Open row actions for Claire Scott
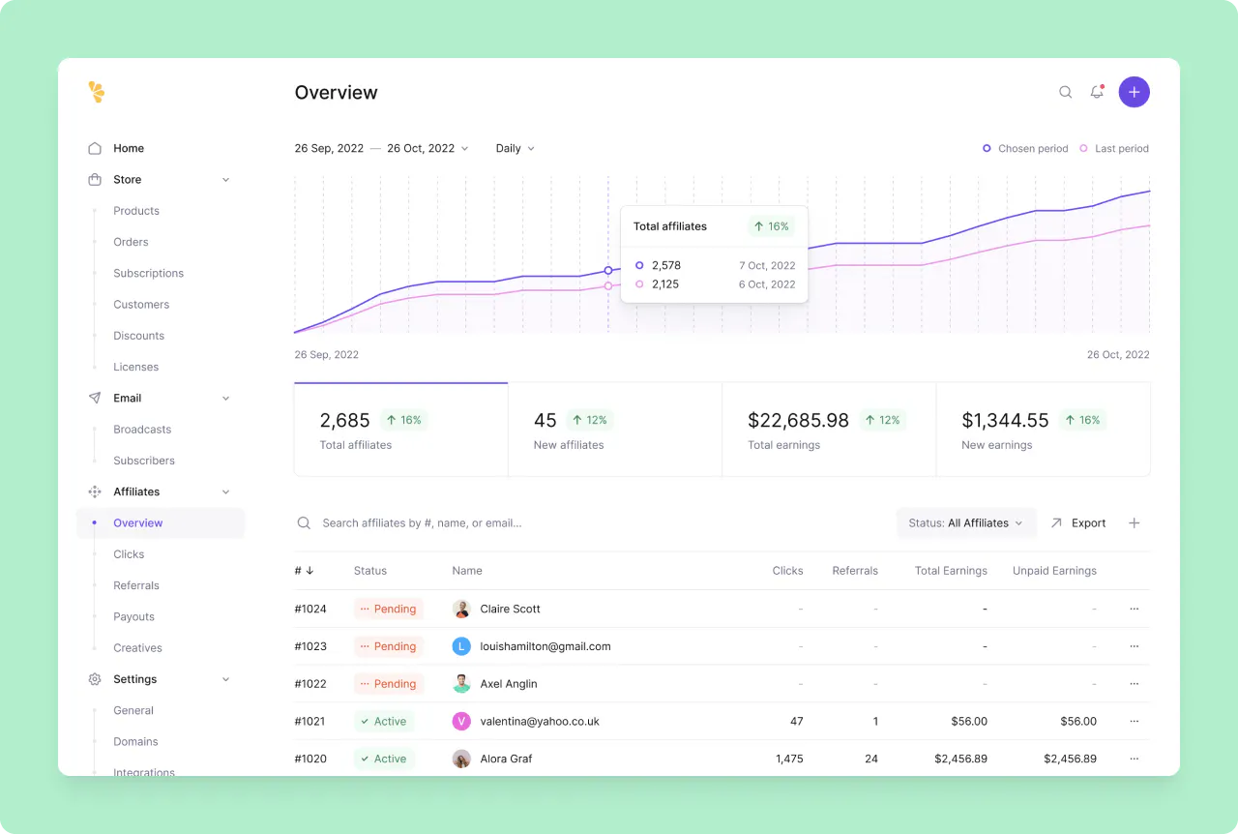Viewport: 1238px width, 834px height. 1134,609
